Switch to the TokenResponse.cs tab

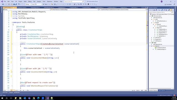(x=35, y=7)
